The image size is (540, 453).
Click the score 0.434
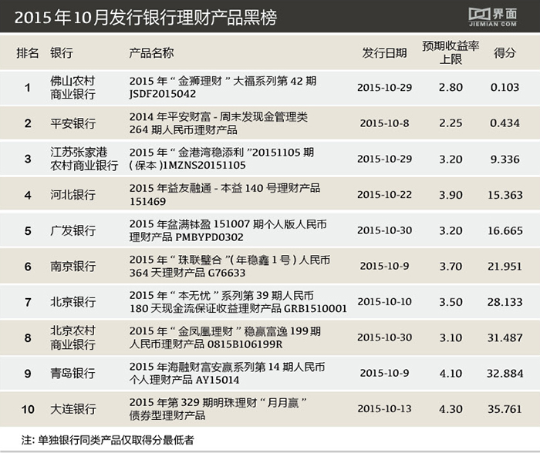[x=505, y=123]
